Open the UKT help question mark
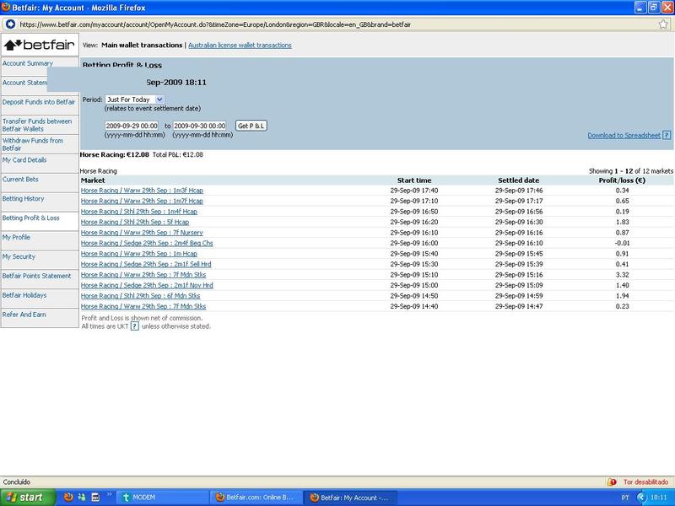The width and height of the screenshot is (675, 506). click(x=134, y=326)
